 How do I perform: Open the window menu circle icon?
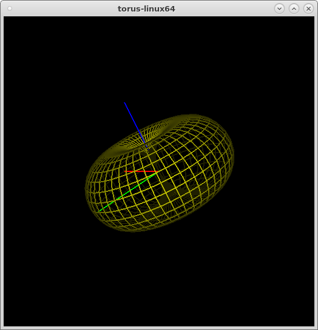point(10,8)
